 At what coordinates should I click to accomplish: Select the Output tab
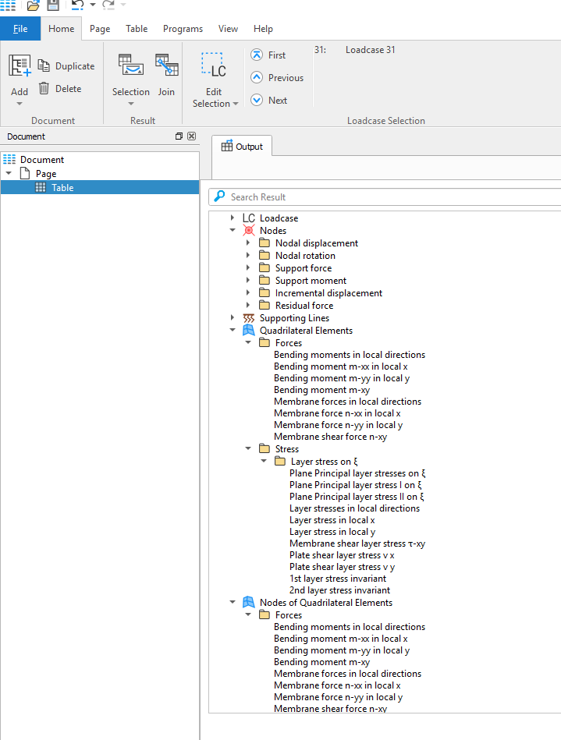tap(242, 147)
